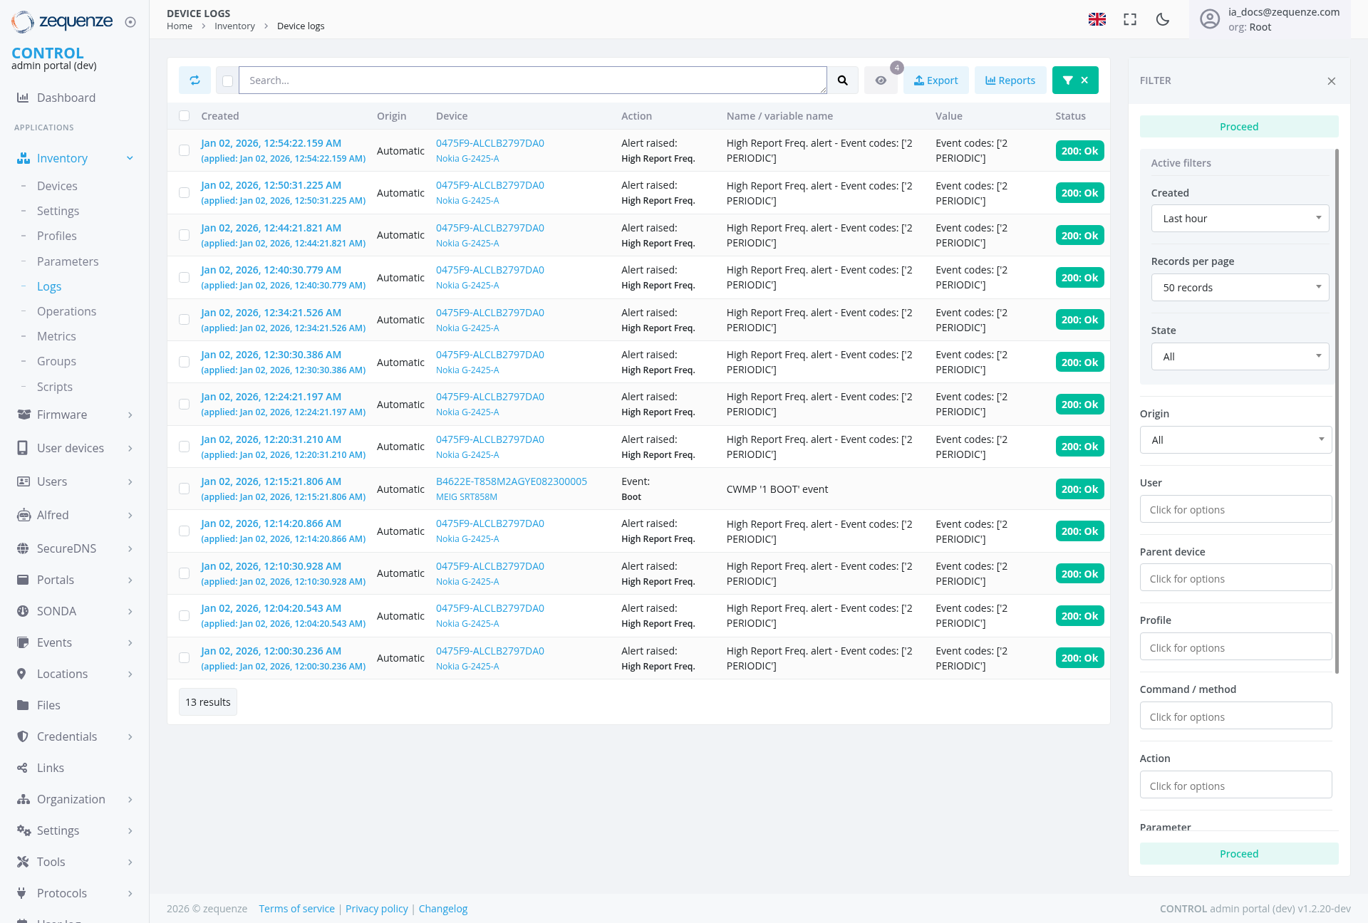Screen dimensions: 1368x923
Task: Click the search magnifier icon
Action: pyautogui.click(x=842, y=80)
